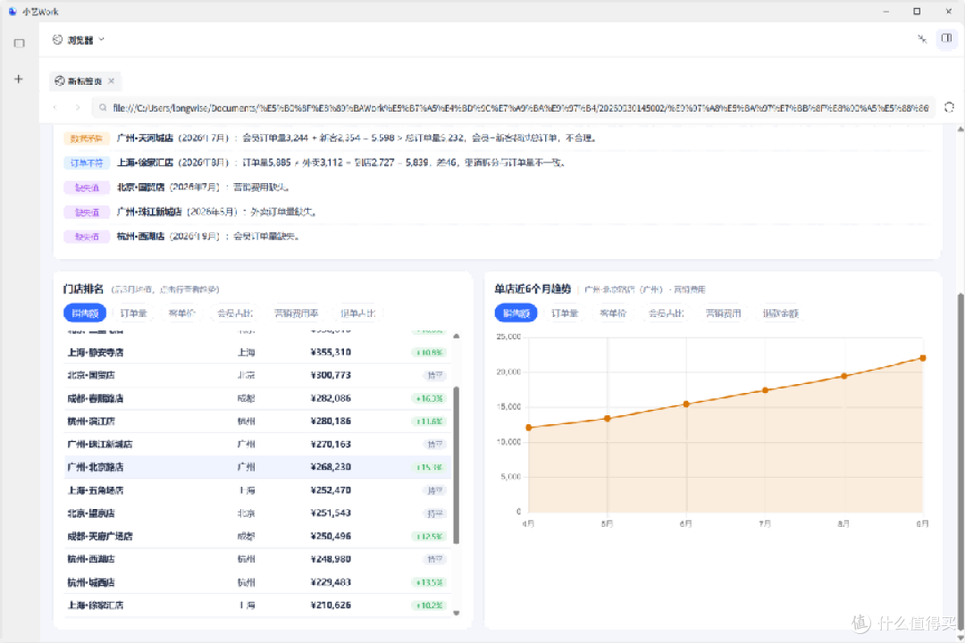Select 会员占比 tab in 门店排名 panel

click(235, 313)
